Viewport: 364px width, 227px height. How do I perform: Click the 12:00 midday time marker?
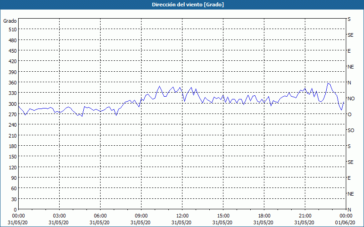tap(182, 216)
